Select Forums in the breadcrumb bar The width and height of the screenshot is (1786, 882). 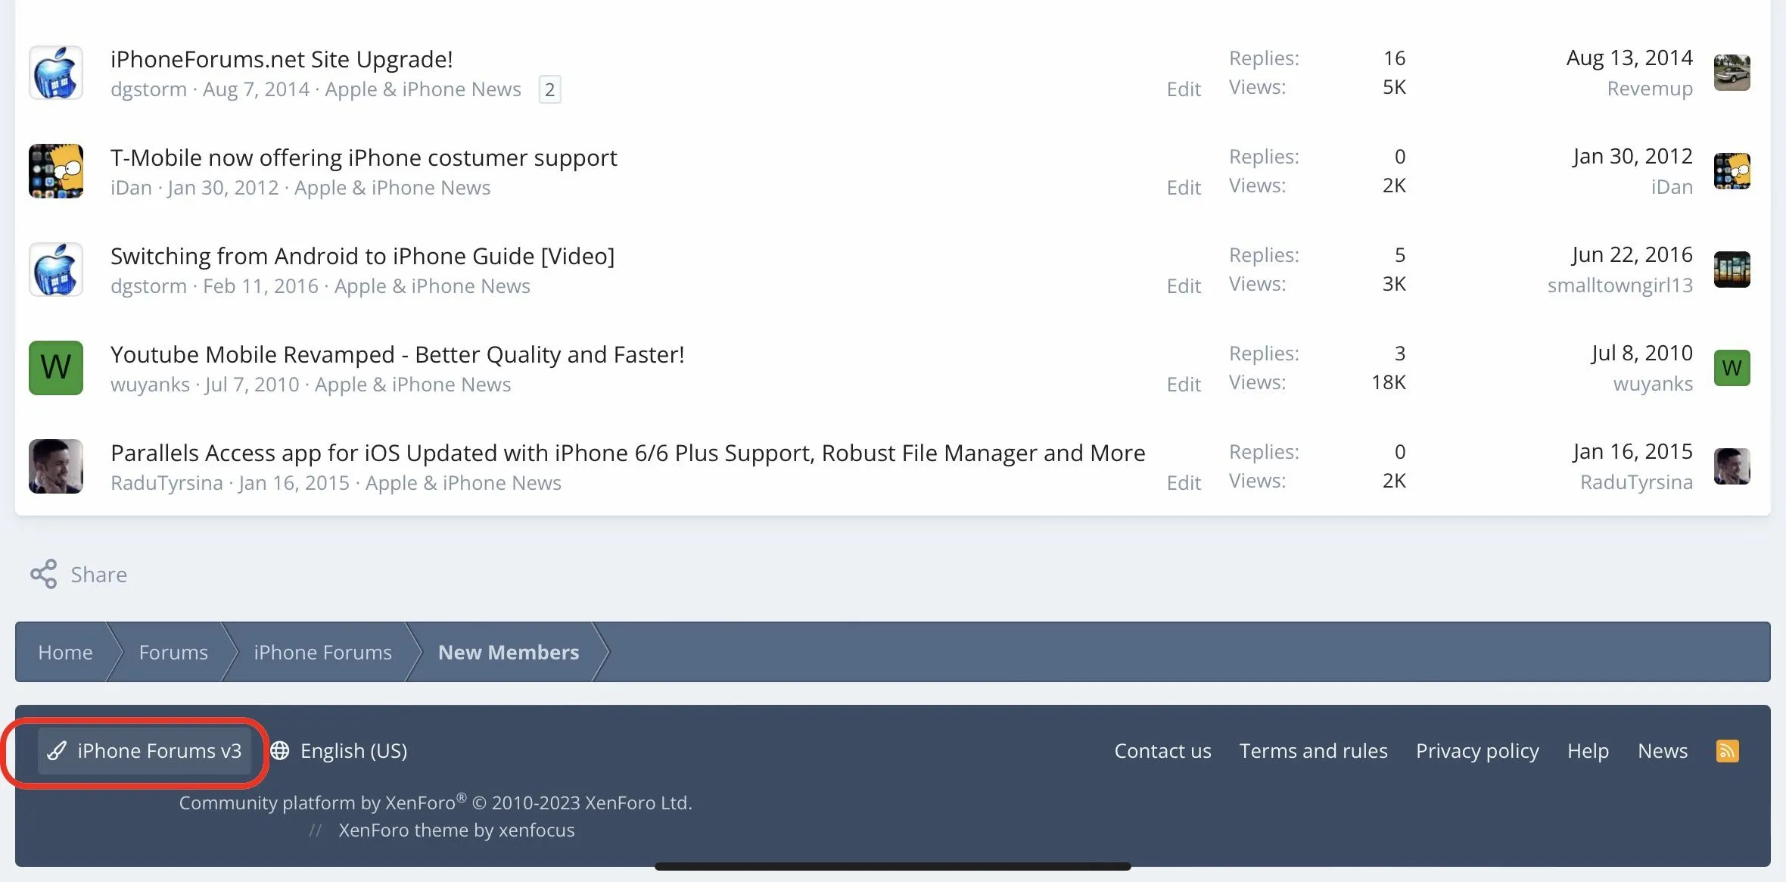click(173, 653)
